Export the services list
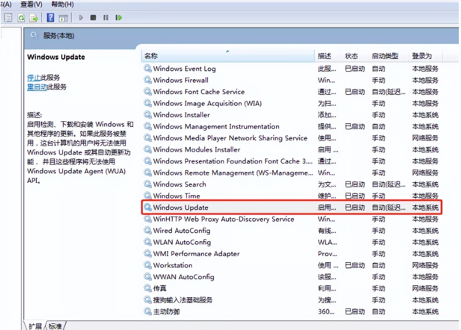This screenshot has height=330, width=461. (x=34, y=18)
